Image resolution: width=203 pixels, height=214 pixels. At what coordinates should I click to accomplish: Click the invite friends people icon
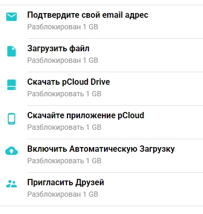12,184
